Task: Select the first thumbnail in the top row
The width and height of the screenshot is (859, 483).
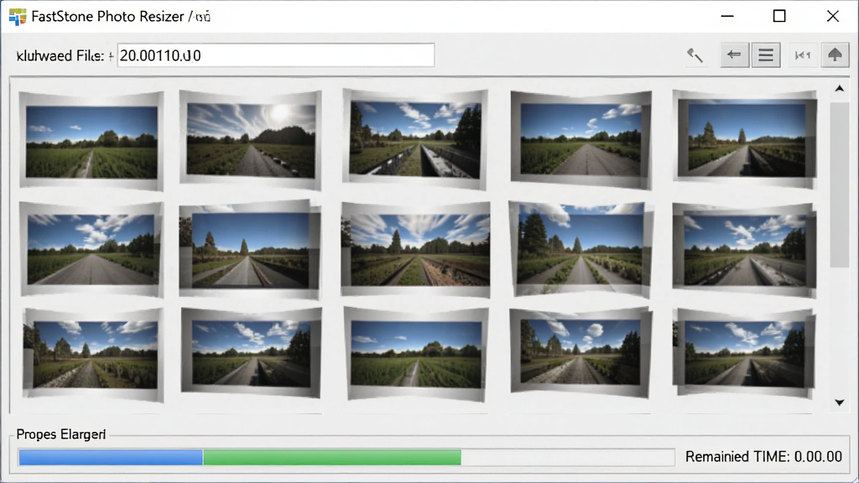Action: [x=91, y=141]
